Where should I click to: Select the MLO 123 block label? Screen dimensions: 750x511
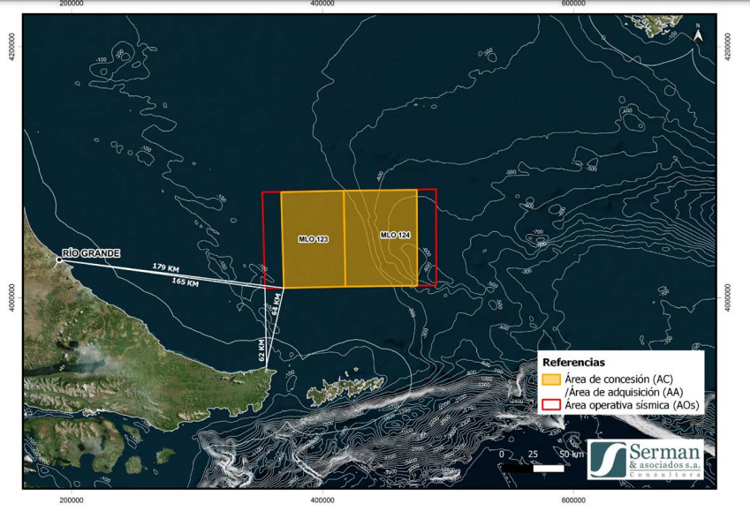[313, 239]
